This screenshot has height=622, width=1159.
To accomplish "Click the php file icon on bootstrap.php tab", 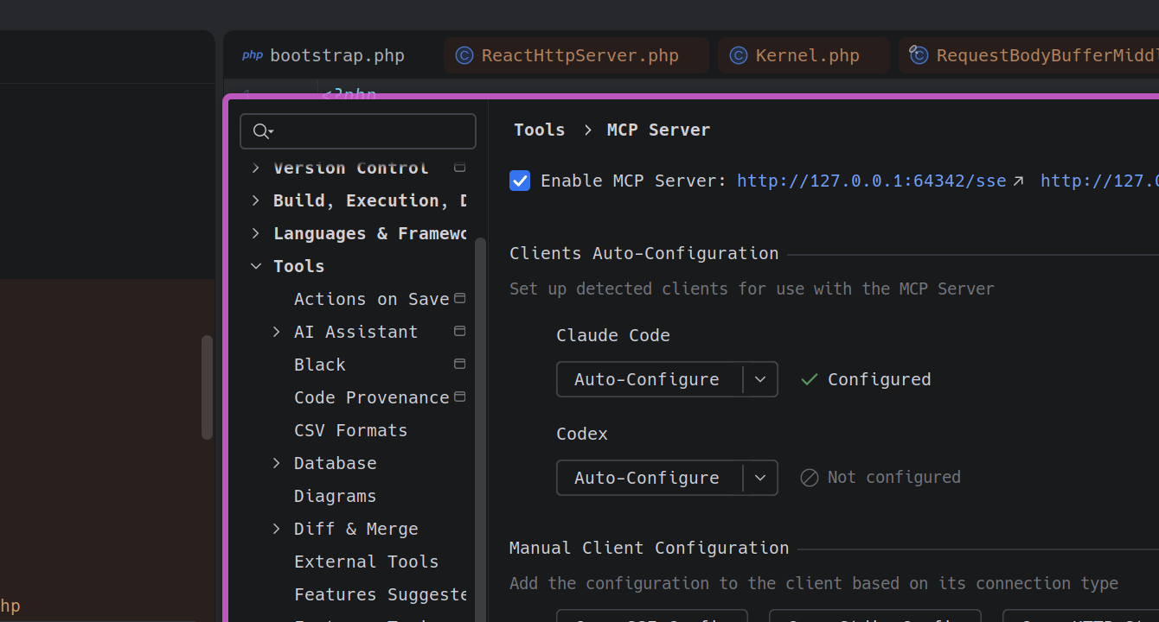I will [253, 55].
